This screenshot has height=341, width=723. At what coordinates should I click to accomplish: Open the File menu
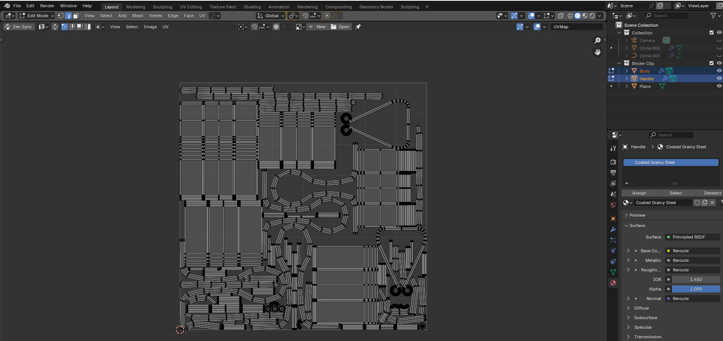tap(17, 6)
